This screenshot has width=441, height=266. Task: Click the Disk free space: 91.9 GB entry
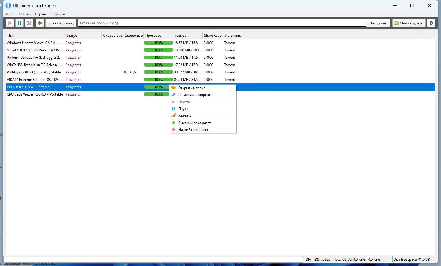[412, 260]
